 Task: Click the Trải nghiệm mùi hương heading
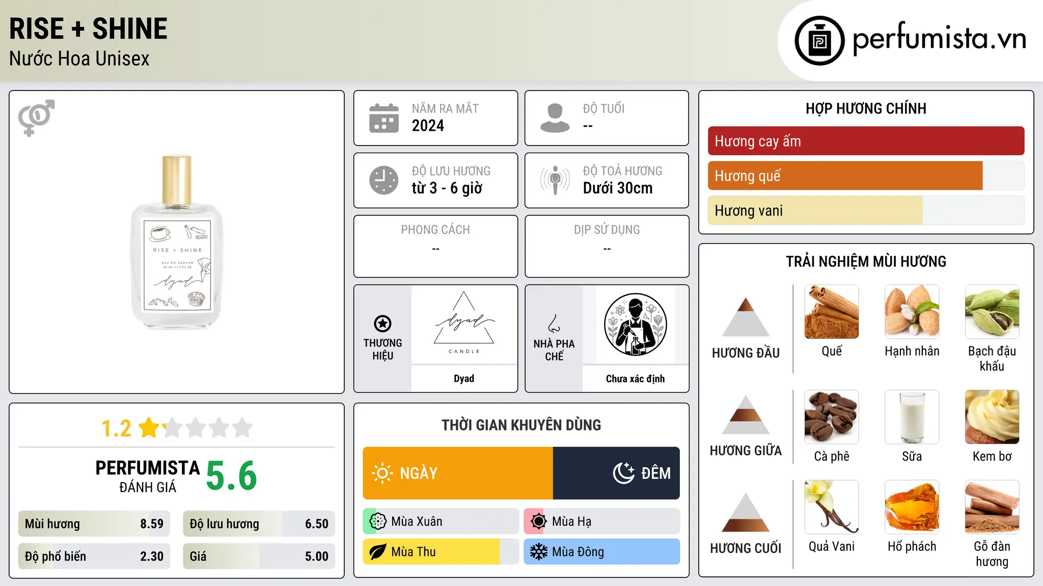[866, 261]
